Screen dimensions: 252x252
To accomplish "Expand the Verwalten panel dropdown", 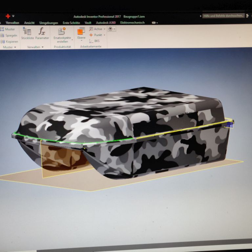I will coord(43,47).
